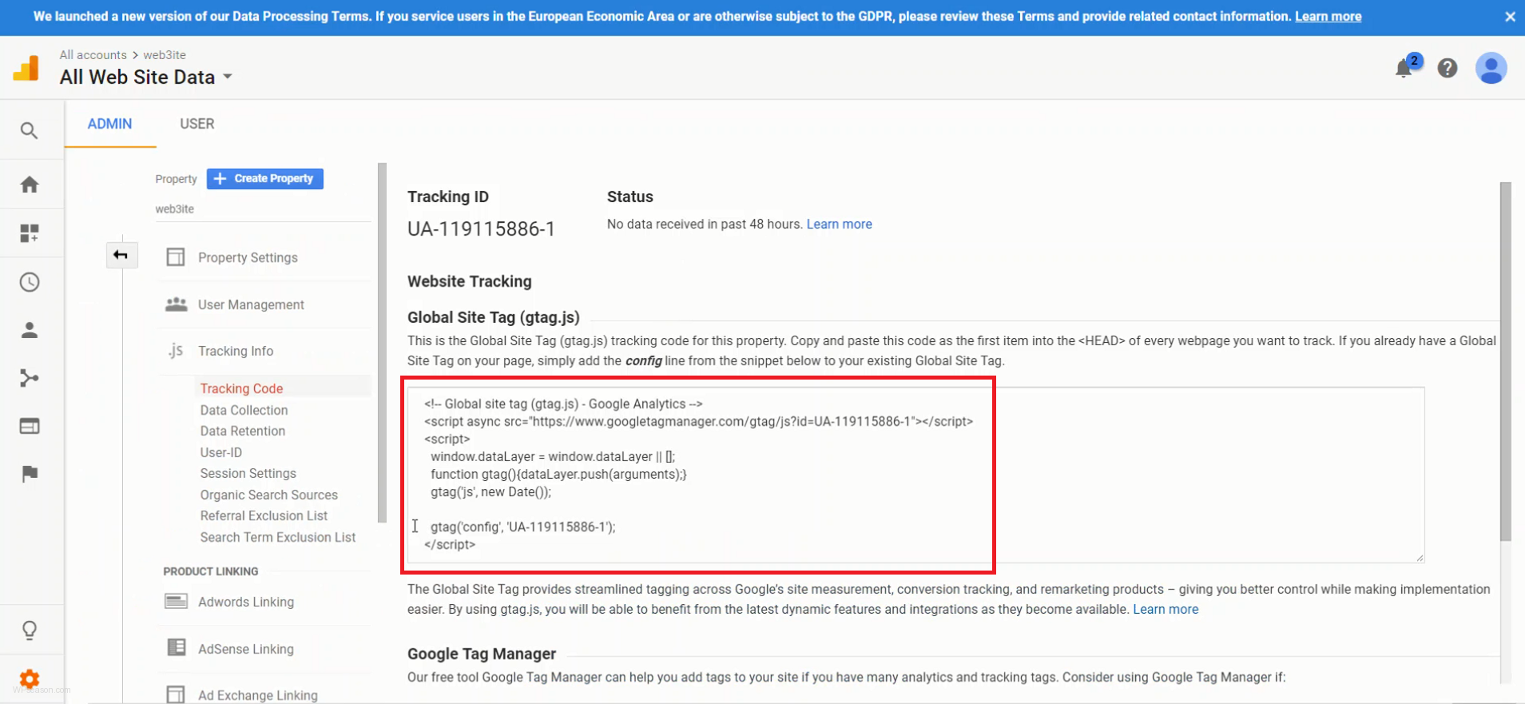Select Referral Exclusion List item
1525x704 pixels.
tap(264, 515)
